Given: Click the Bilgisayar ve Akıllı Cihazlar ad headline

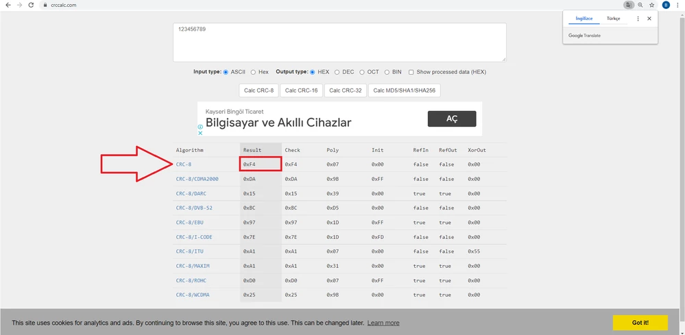Looking at the screenshot, I should [x=278, y=123].
